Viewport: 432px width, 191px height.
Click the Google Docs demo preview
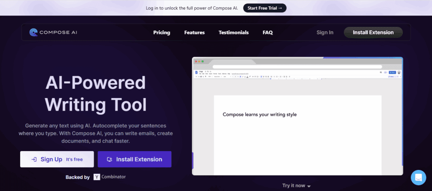tap(297, 116)
